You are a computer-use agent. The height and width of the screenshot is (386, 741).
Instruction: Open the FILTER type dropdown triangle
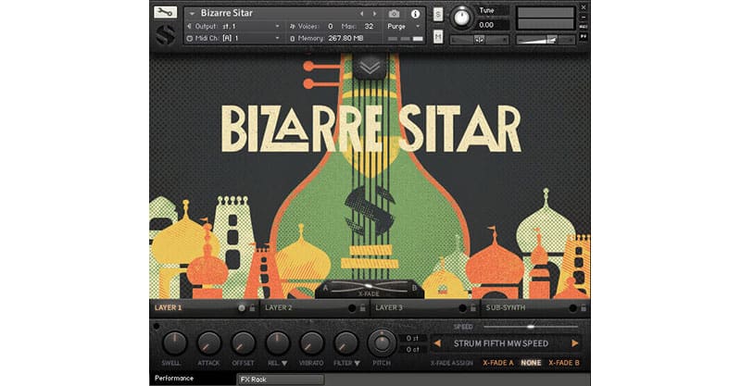[357, 364]
